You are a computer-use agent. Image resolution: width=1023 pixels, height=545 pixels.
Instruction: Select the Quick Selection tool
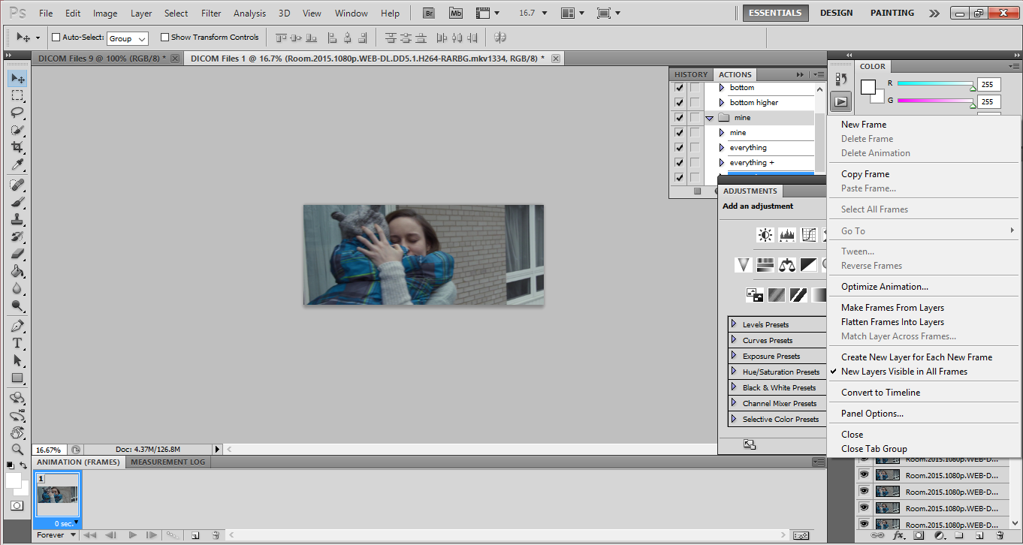[x=17, y=130]
